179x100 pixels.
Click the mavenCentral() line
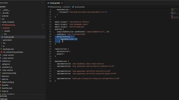pos(64,51)
